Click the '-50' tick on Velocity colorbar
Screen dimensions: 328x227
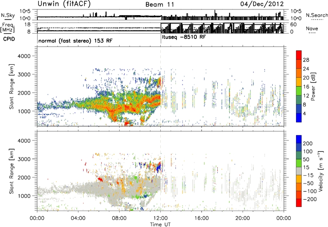coord(308,183)
